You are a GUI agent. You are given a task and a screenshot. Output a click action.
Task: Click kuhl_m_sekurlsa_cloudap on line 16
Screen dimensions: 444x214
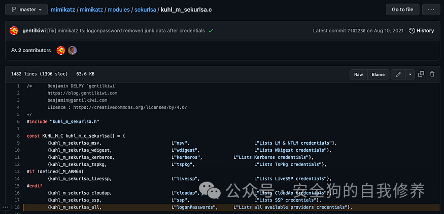click(x=80, y=193)
